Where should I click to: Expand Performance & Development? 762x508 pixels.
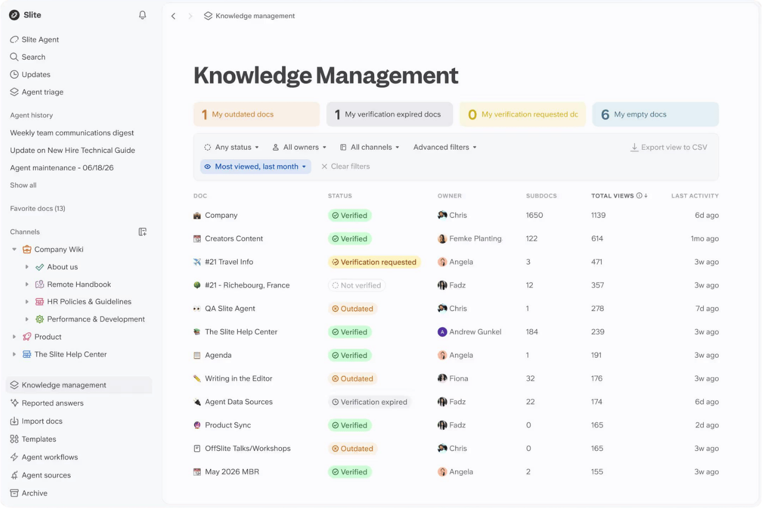click(27, 319)
